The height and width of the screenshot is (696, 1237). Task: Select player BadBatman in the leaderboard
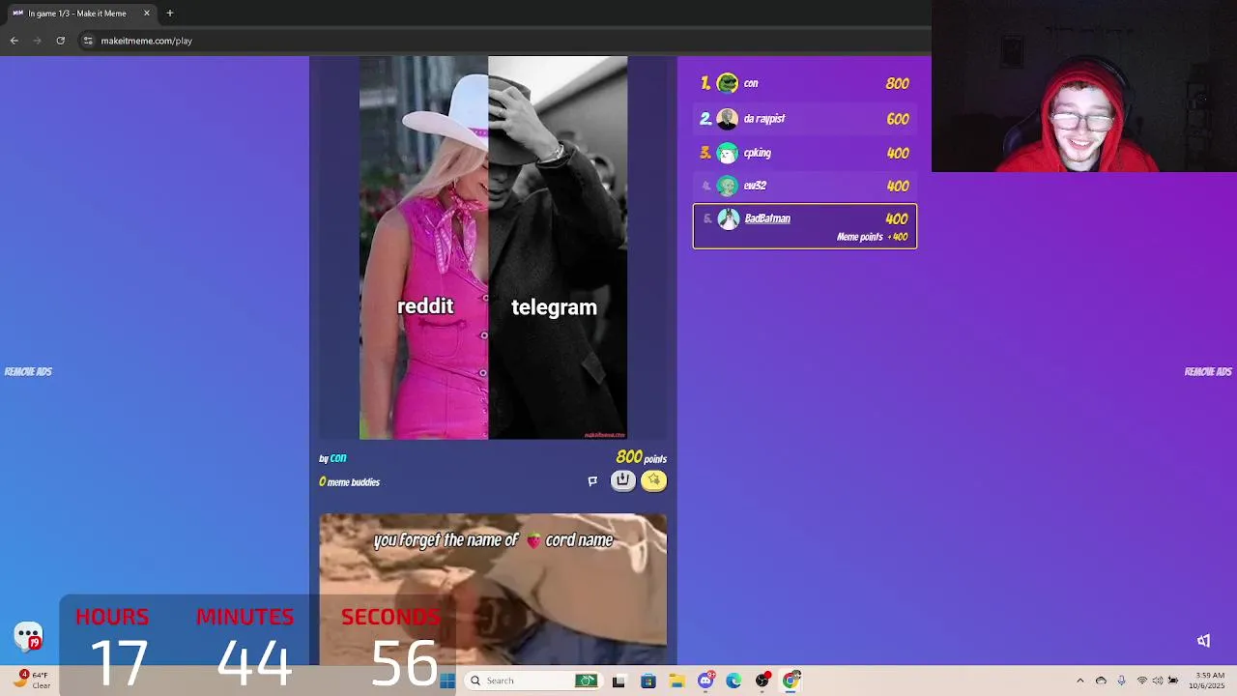coord(805,226)
